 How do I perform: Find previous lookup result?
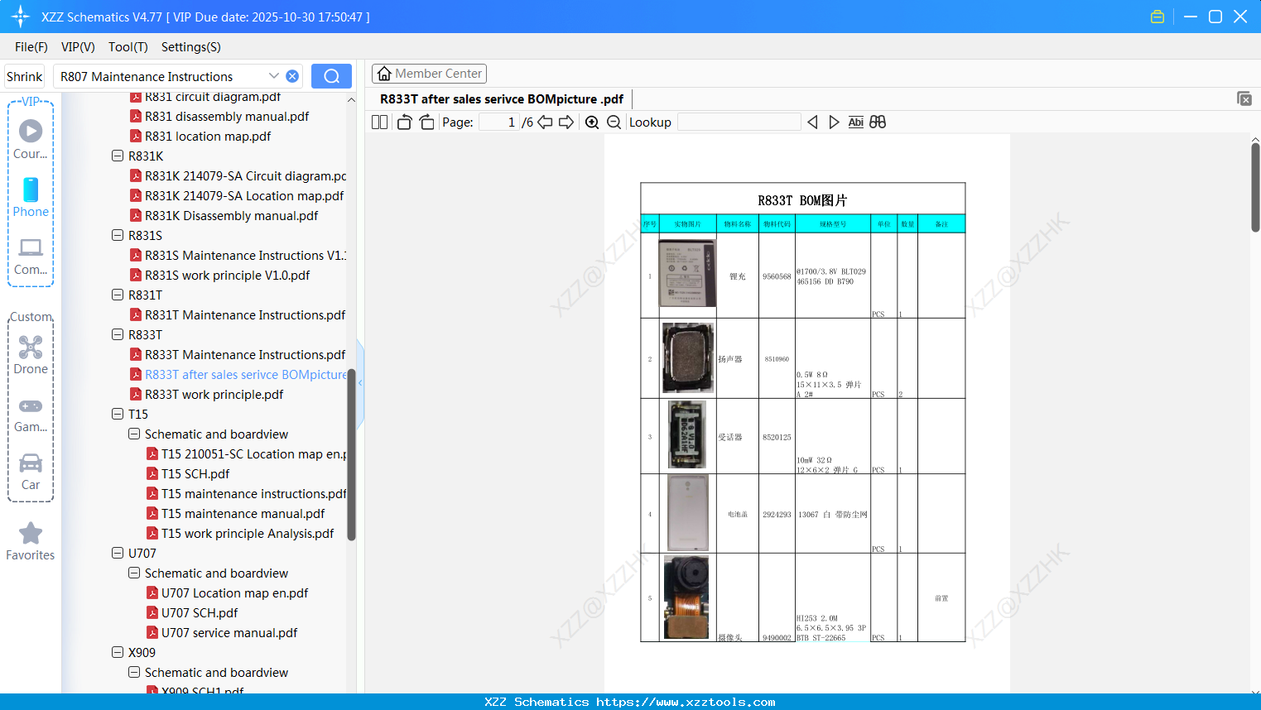[x=812, y=122]
